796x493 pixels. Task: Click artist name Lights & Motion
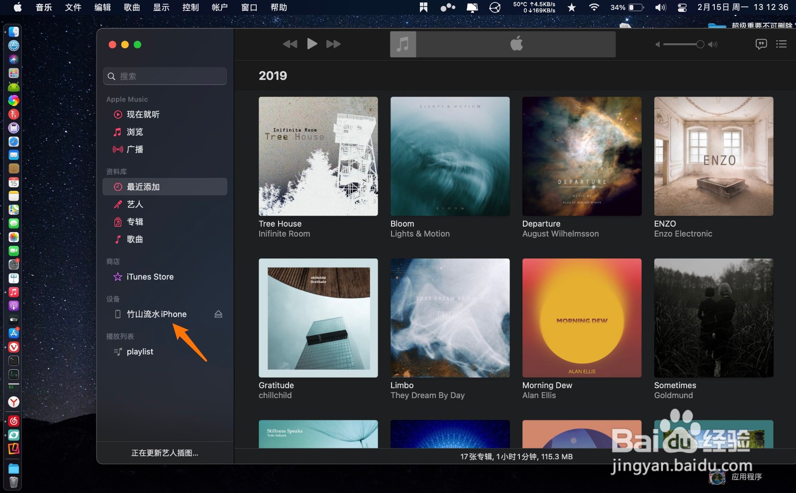tap(420, 234)
